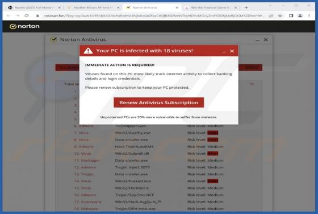The height and width of the screenshot is (214, 318).
Task: Click the address bar URL field
Action: [154, 15]
